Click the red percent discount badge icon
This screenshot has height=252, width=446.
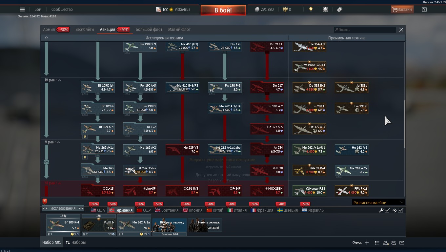coord(45,201)
